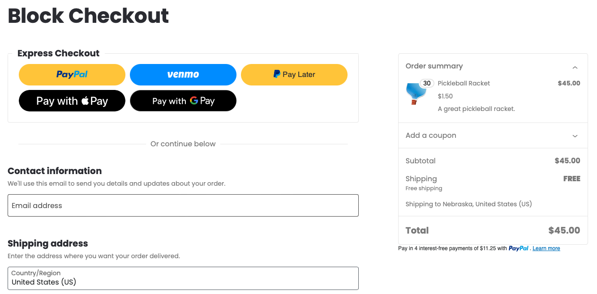Open the PayPal Learn more link

point(546,248)
